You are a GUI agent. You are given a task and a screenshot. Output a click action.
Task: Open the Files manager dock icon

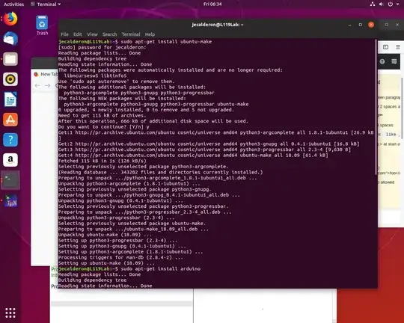pyautogui.click(x=10, y=59)
